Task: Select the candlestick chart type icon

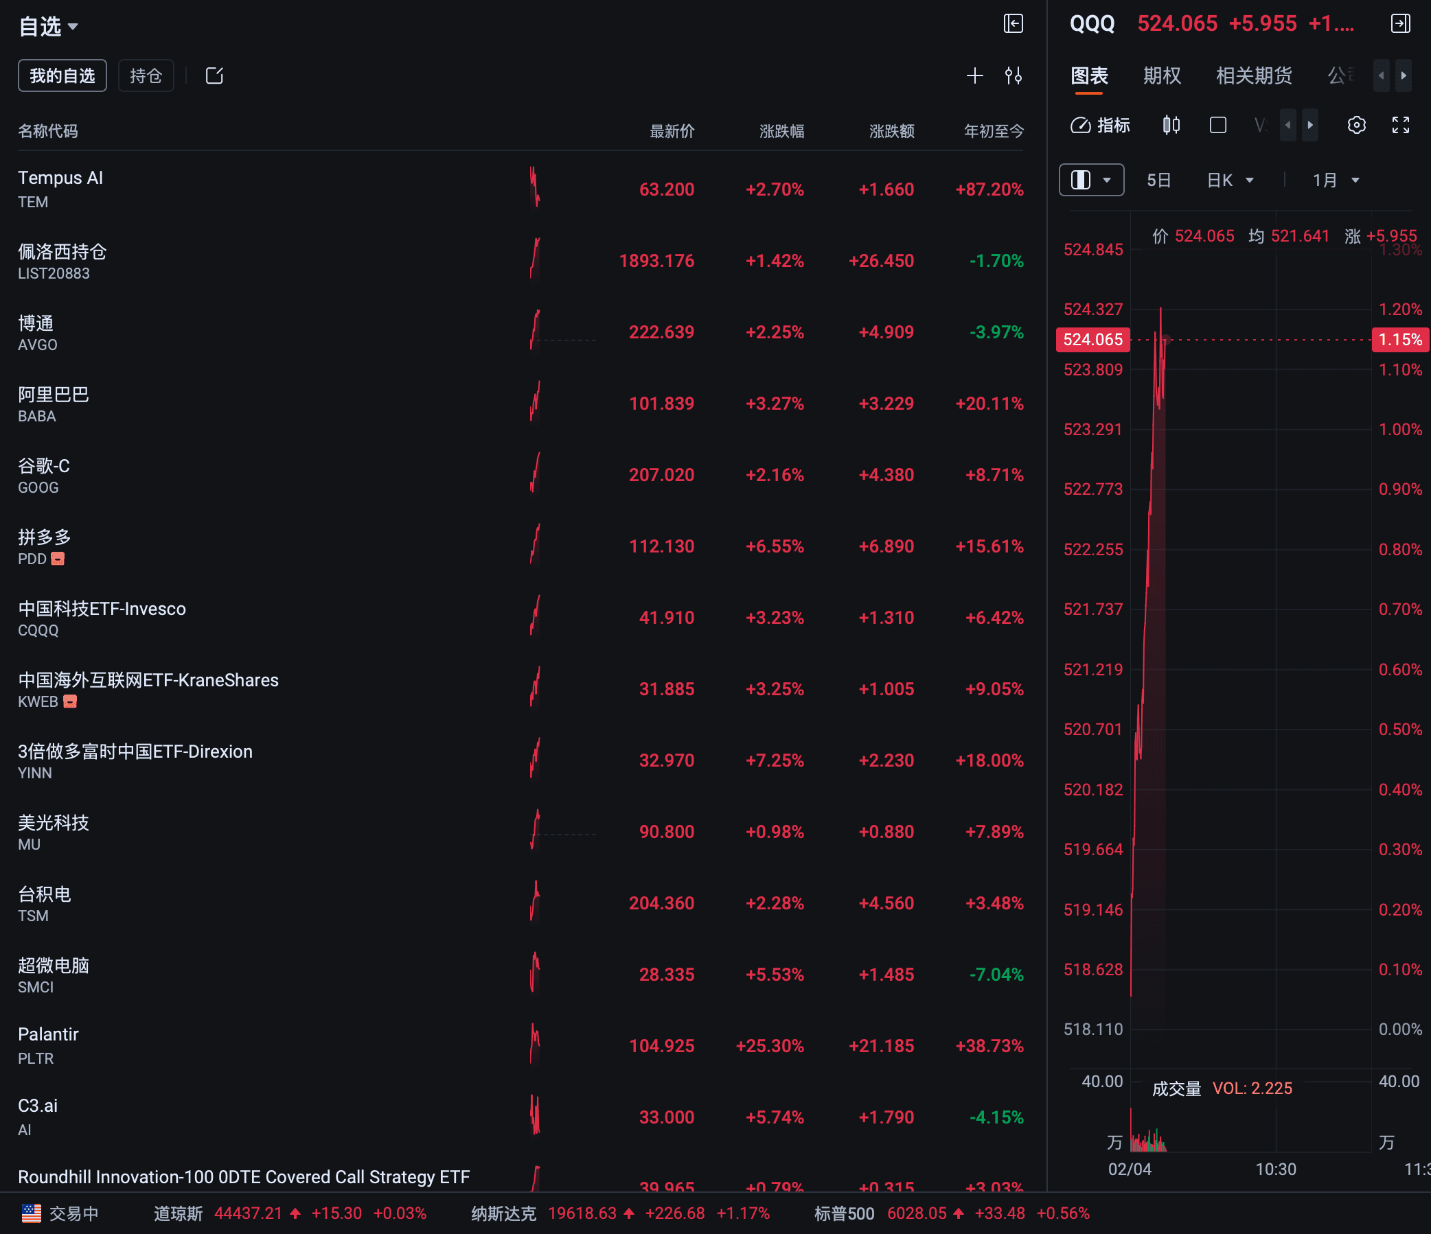Action: click(x=1171, y=125)
